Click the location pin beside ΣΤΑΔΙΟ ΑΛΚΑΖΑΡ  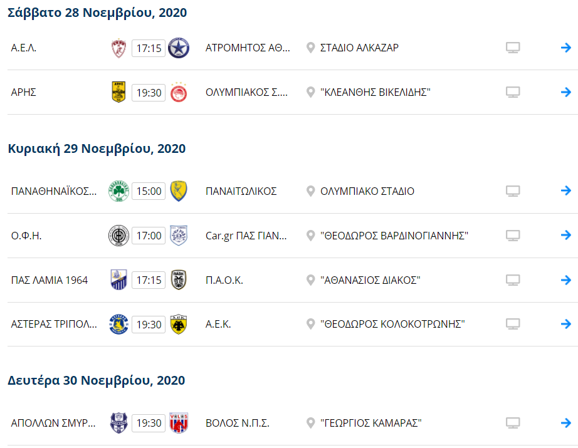point(310,48)
